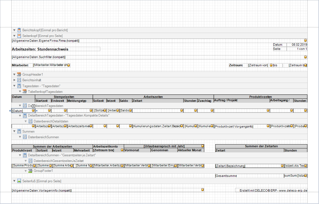The height and width of the screenshot is (204, 319).
Task: Select the Gesamtsumme label cell
Action: [x=249, y=176]
